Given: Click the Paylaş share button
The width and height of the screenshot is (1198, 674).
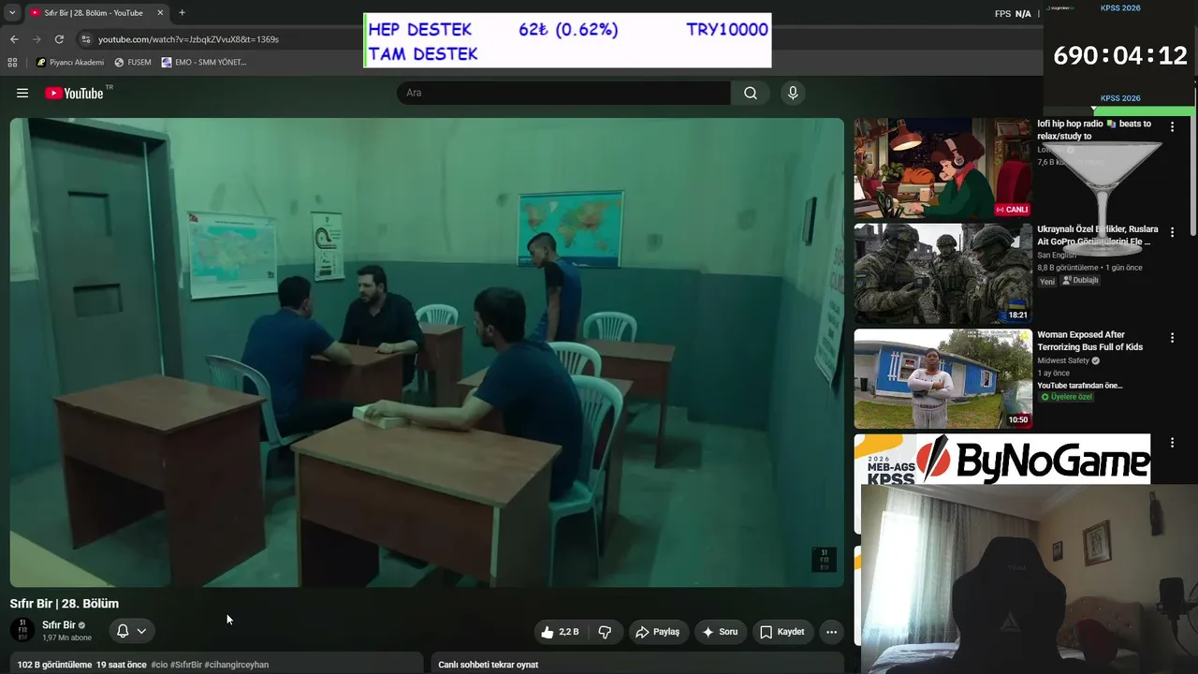Looking at the screenshot, I should pos(659,632).
